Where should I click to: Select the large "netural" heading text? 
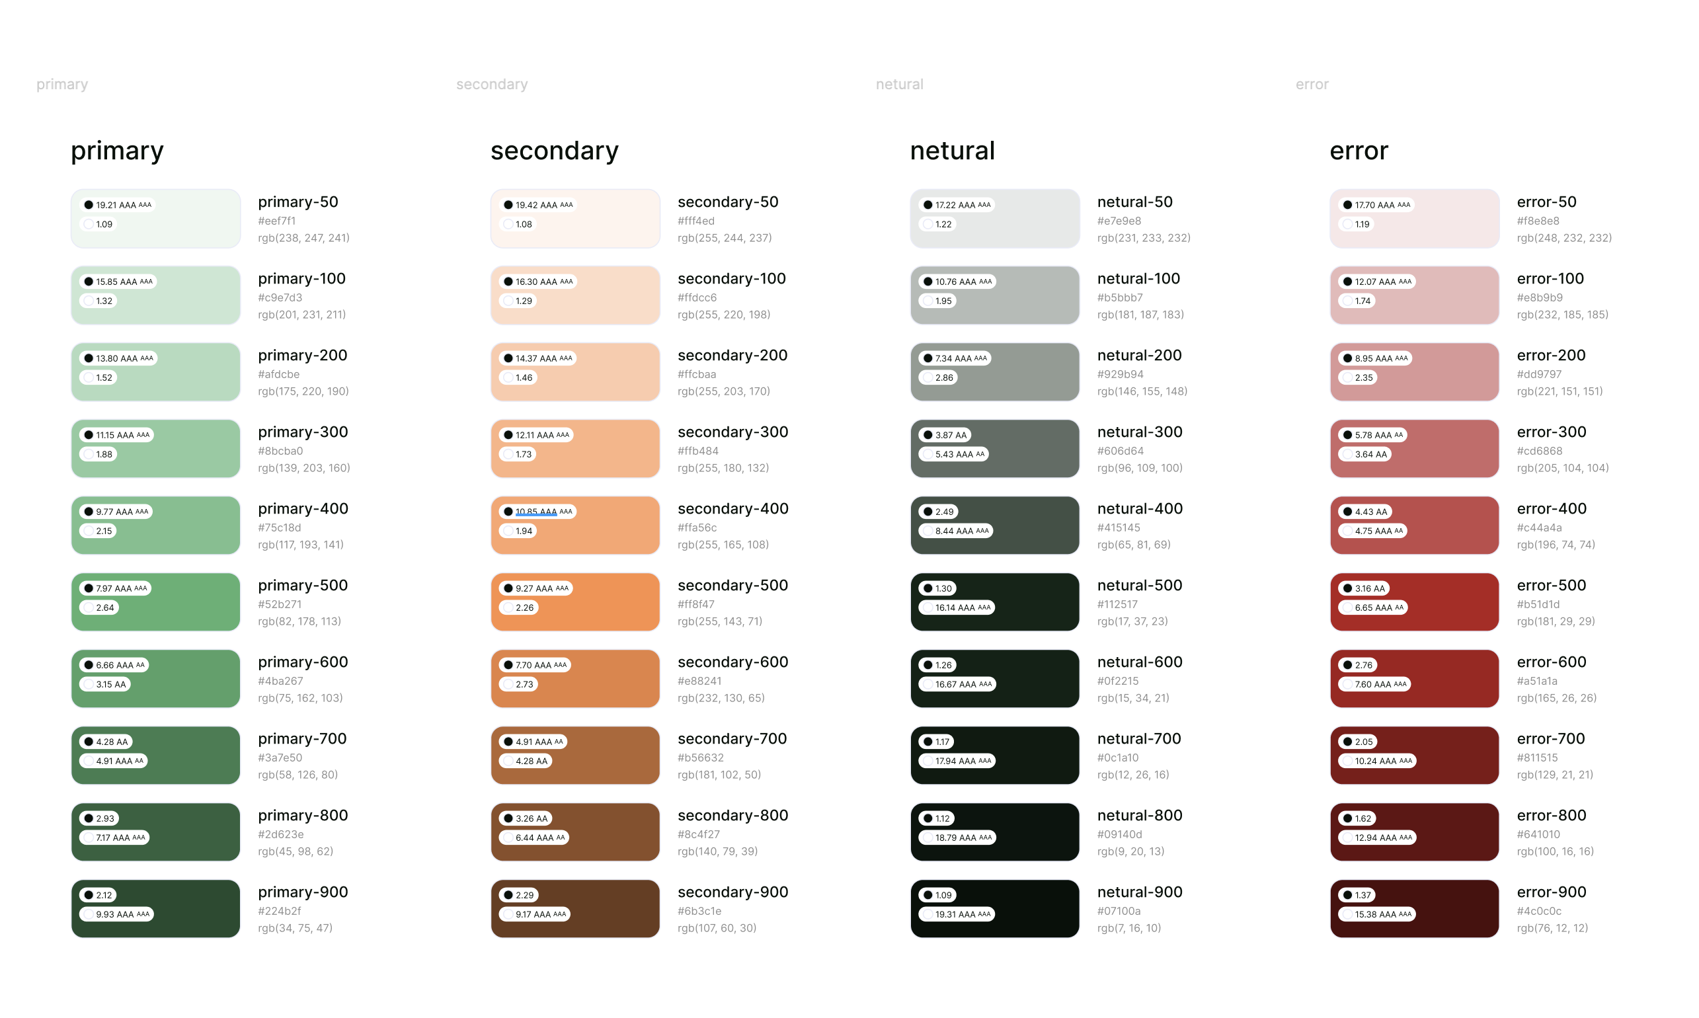click(x=952, y=150)
